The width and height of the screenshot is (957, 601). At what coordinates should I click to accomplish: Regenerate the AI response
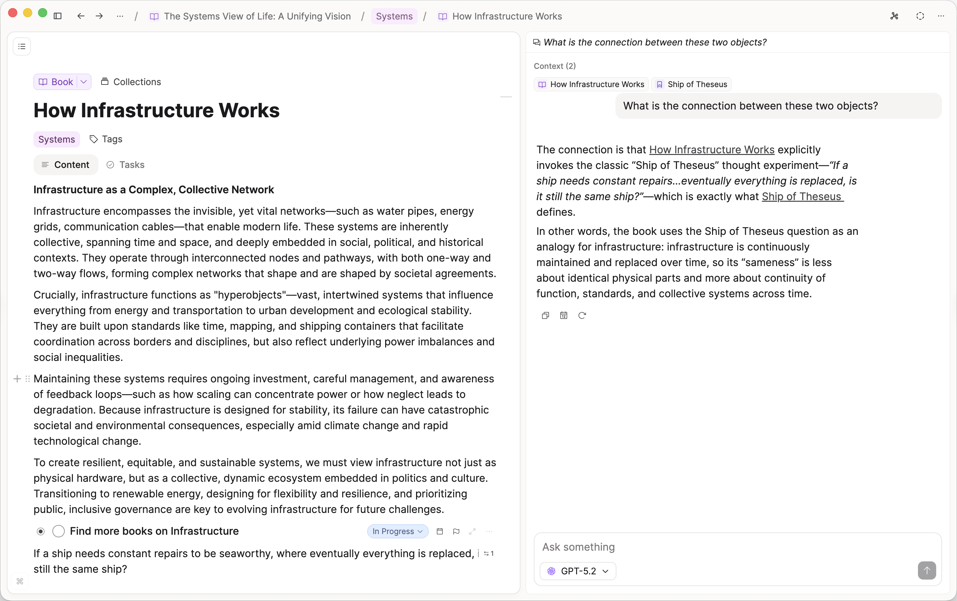point(582,315)
